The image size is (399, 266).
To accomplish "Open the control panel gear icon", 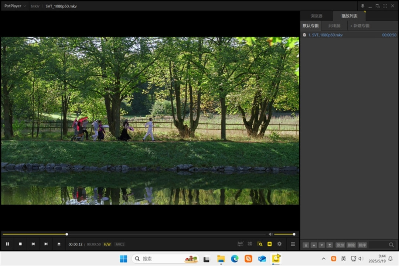I will (x=279, y=244).
